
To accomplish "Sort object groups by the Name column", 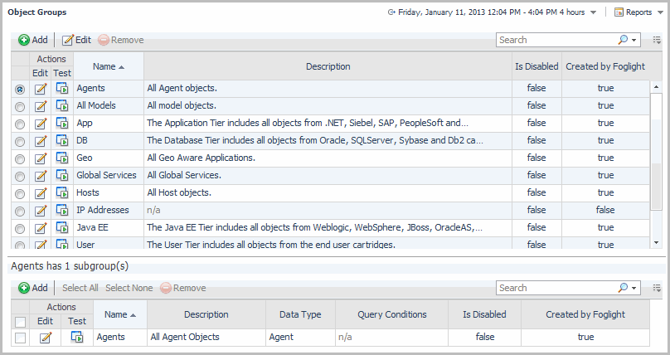I will [x=108, y=66].
